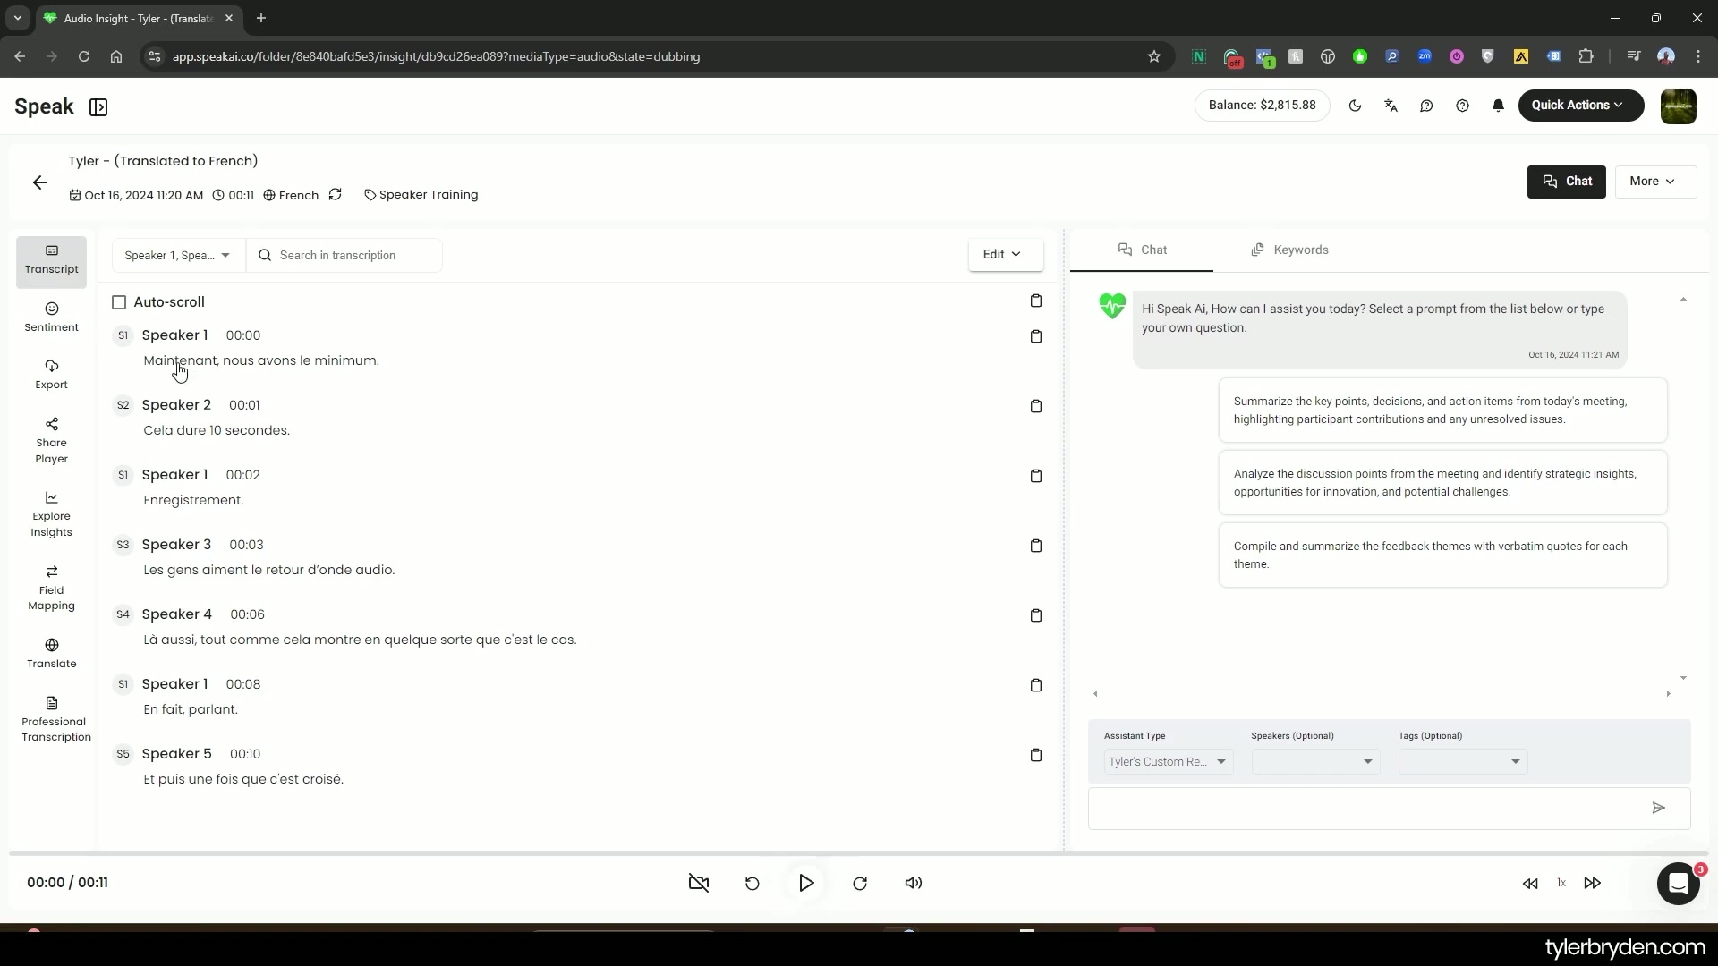Toggle the volume speaker icon

[x=914, y=884]
